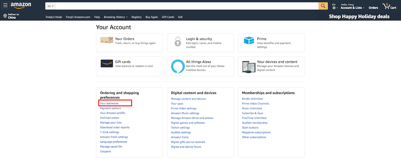Open the hamburger menu icon
The height and width of the screenshot is (159, 401).
[x=5, y=6]
